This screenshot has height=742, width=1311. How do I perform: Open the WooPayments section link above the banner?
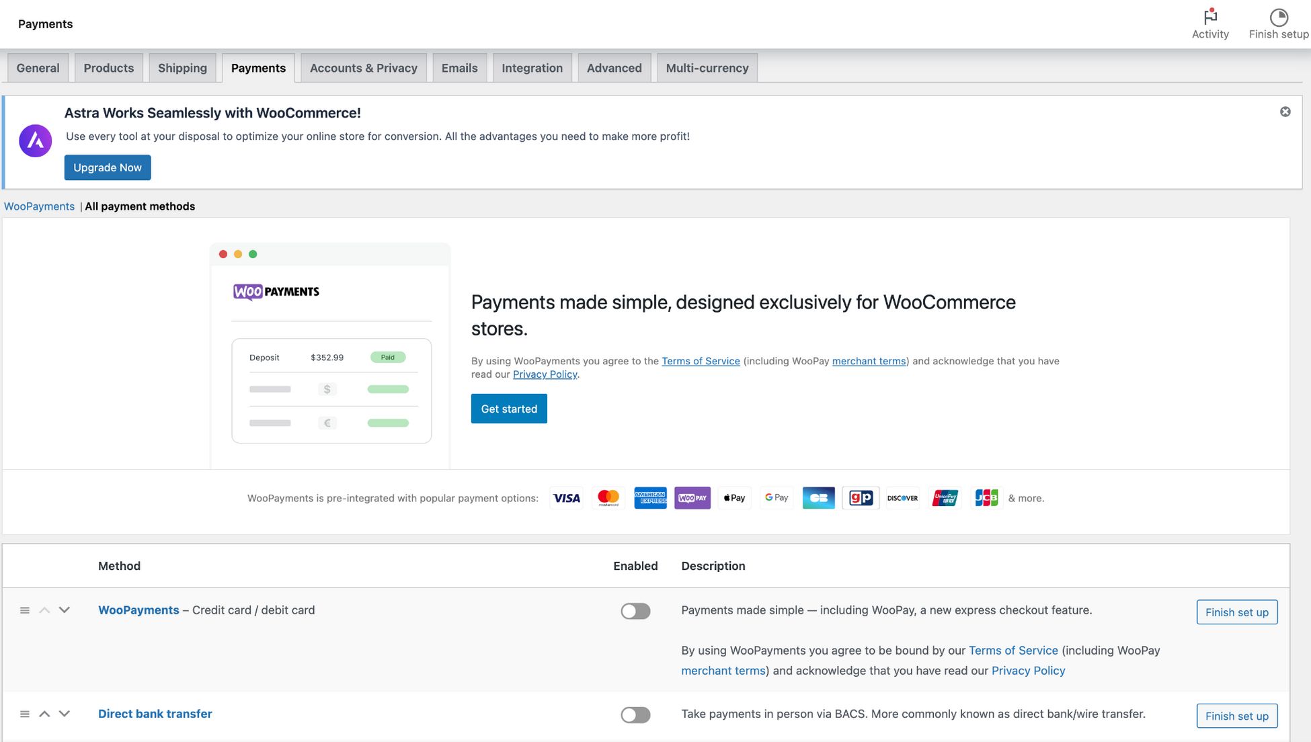click(39, 206)
